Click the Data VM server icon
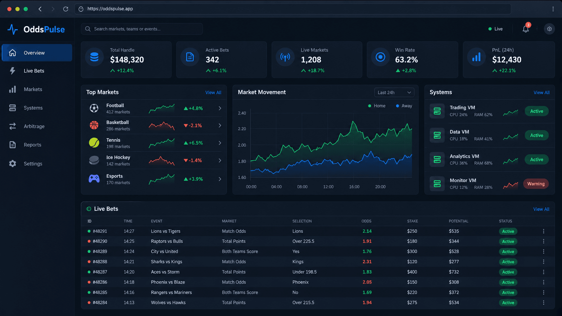This screenshot has height=316, width=562. pos(437,135)
